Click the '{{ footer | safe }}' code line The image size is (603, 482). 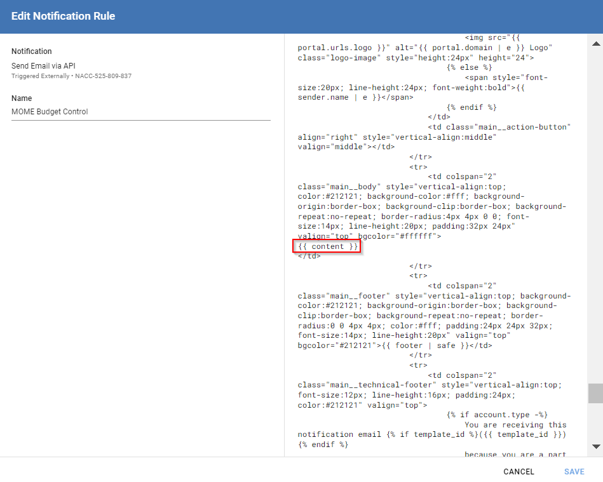tap(395, 345)
